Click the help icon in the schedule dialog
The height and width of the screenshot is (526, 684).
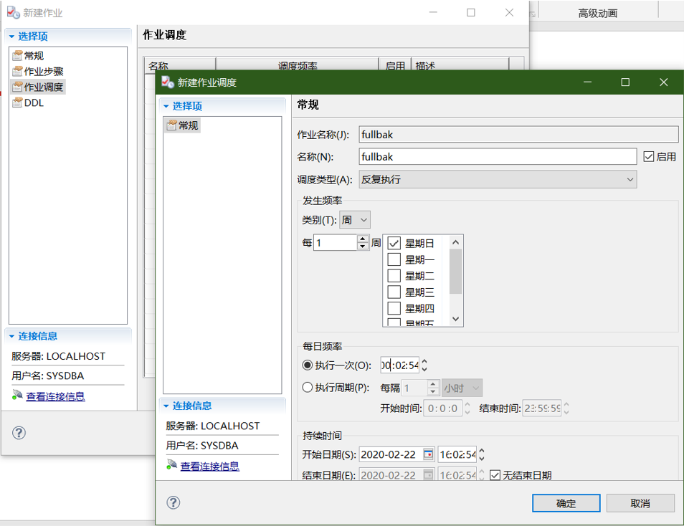click(173, 503)
